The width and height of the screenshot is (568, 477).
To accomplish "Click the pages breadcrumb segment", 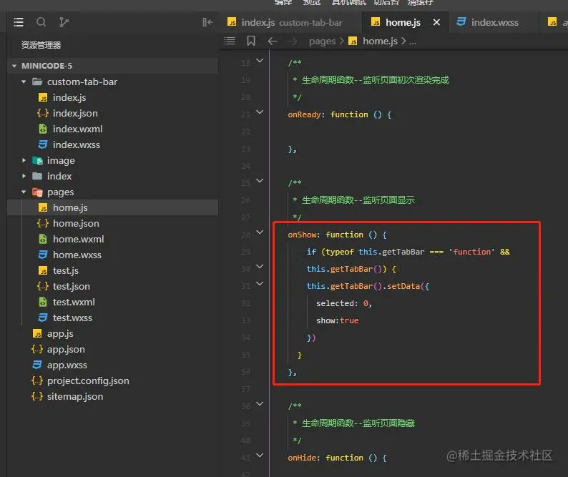I will (322, 41).
